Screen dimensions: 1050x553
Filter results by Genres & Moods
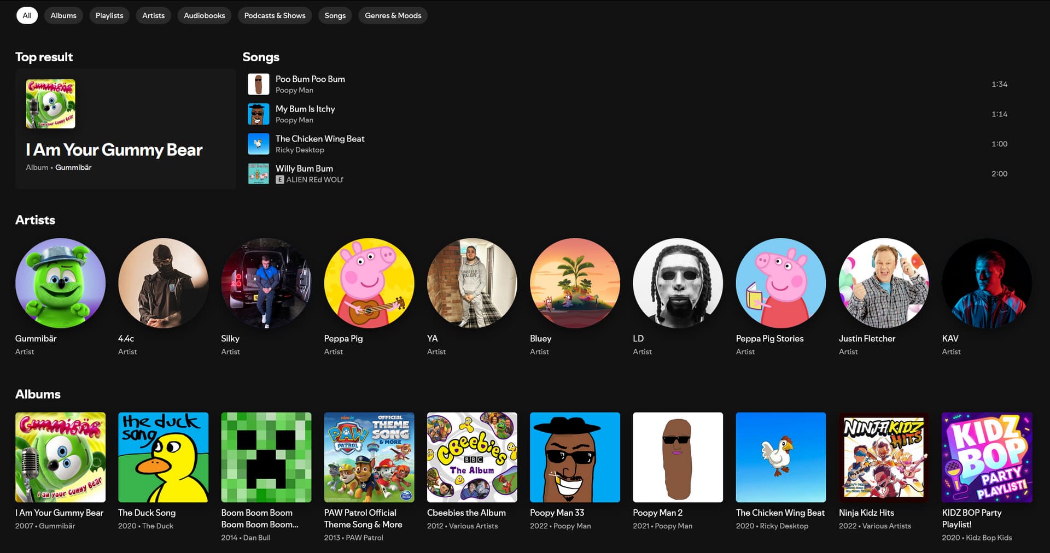393,15
